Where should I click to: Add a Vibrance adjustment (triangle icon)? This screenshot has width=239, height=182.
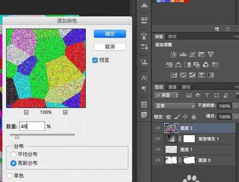point(211,54)
